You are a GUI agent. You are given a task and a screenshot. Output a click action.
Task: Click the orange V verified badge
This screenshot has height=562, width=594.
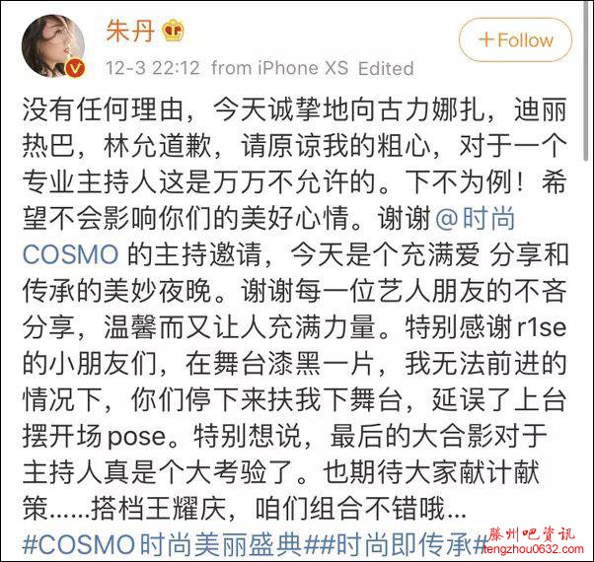75,68
